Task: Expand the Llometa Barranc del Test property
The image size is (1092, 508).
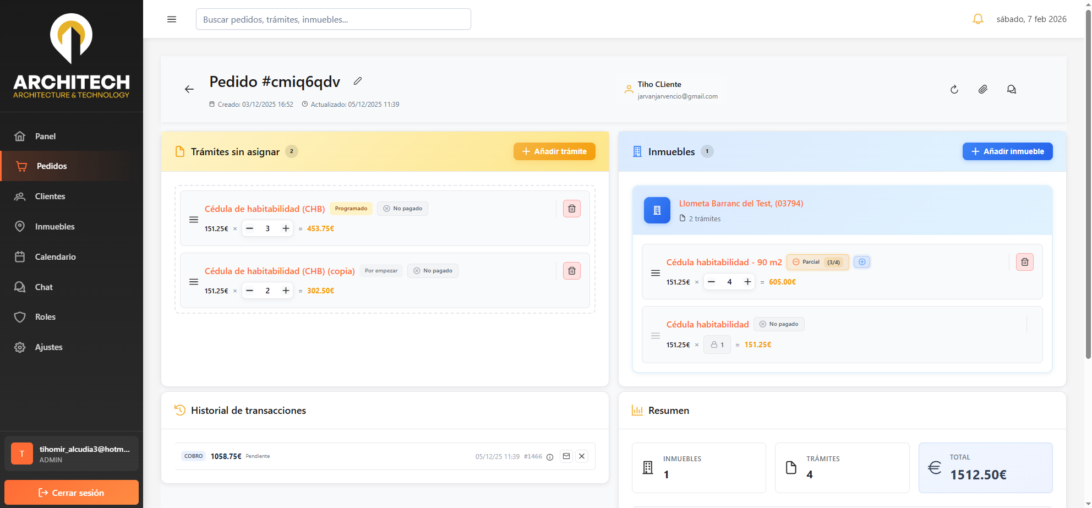Action: pyautogui.click(x=740, y=204)
